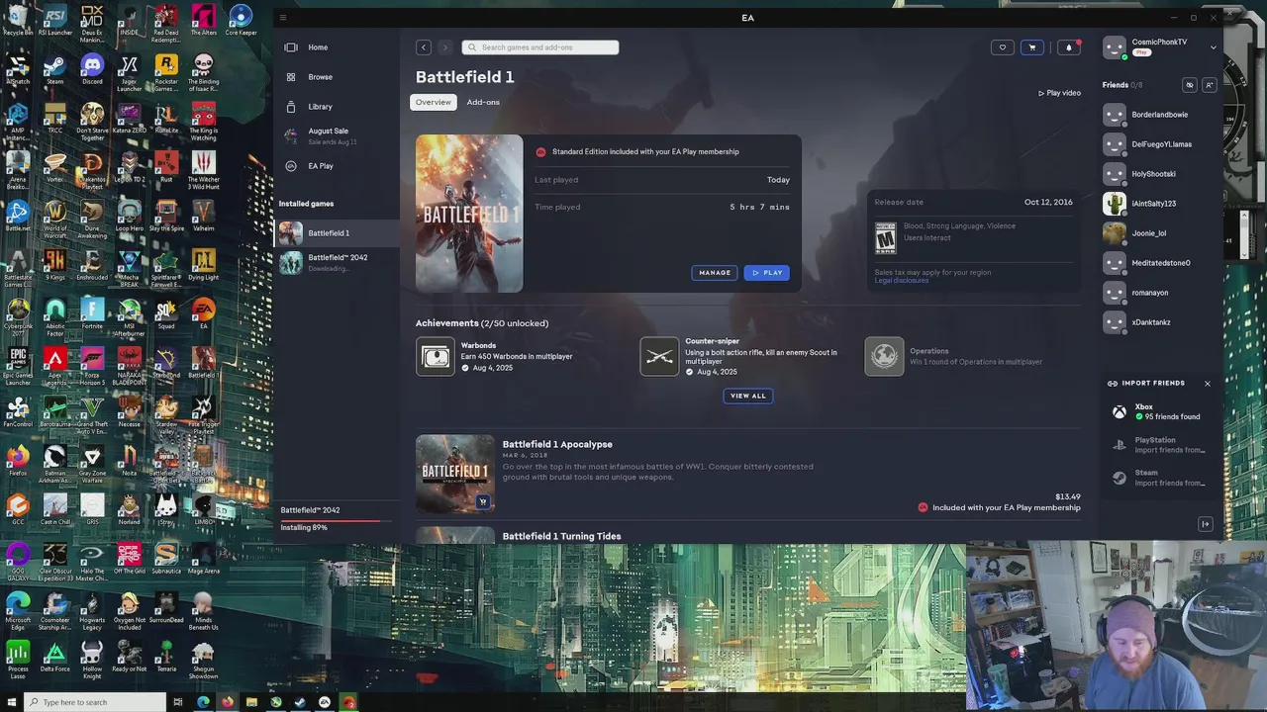Open friend iAintSalty123 cactus avatar
The width and height of the screenshot is (1267, 712).
(1115, 204)
